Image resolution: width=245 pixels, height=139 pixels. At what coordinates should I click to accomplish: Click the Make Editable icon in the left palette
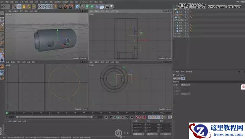pyautogui.click(x=2, y=13)
